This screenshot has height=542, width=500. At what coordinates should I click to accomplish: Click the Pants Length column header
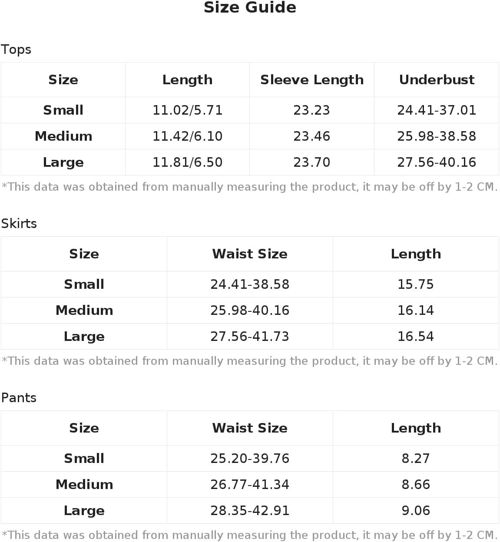point(416,428)
